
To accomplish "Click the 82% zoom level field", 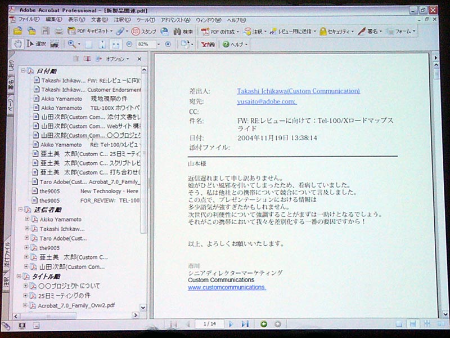I will 145,45.
